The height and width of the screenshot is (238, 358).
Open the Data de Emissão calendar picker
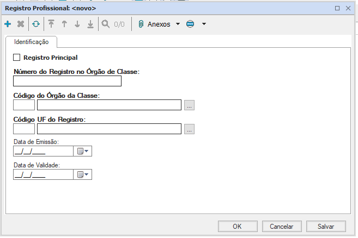pos(83,152)
